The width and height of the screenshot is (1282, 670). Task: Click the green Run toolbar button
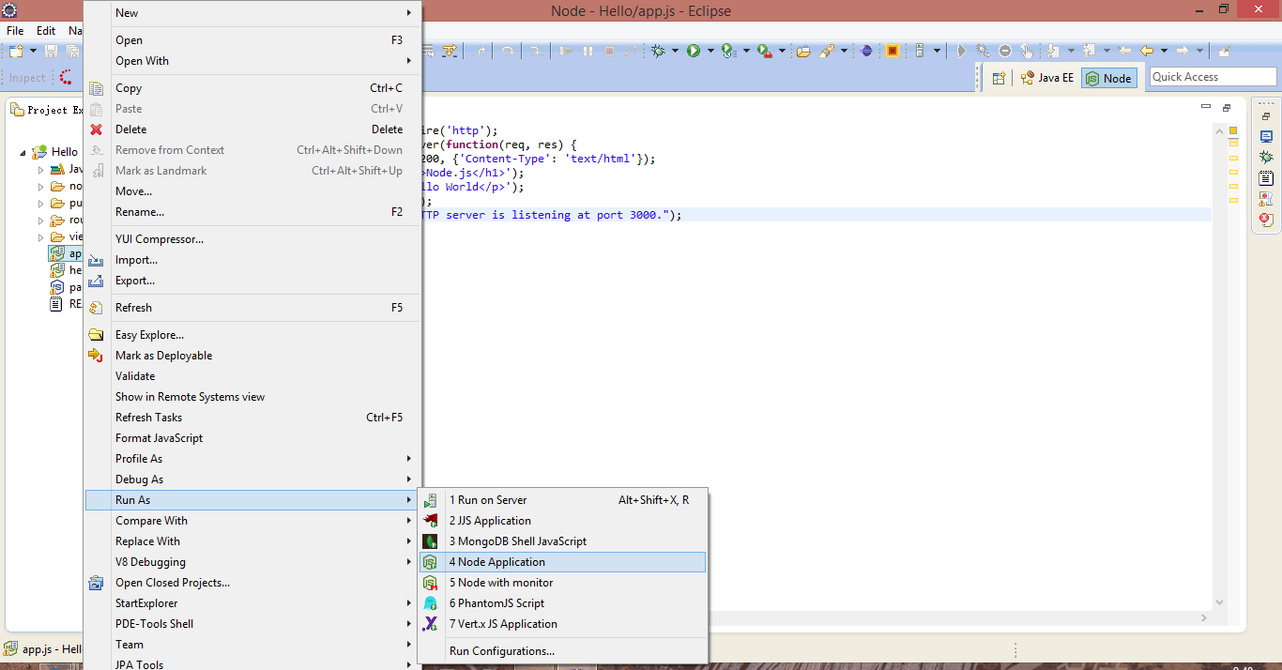click(694, 51)
